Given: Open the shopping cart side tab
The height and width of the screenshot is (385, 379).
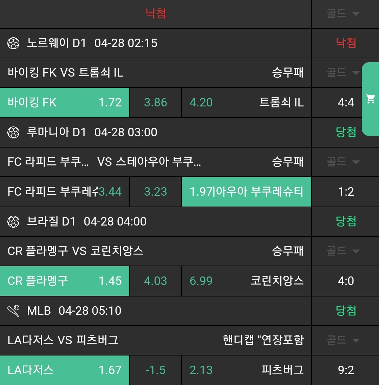Looking at the screenshot, I should (x=370, y=99).
